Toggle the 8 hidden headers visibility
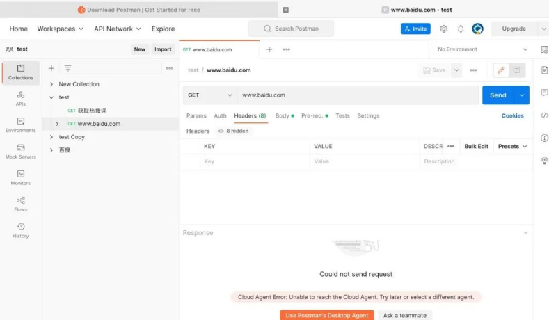This screenshot has width=549, height=320. click(x=233, y=131)
